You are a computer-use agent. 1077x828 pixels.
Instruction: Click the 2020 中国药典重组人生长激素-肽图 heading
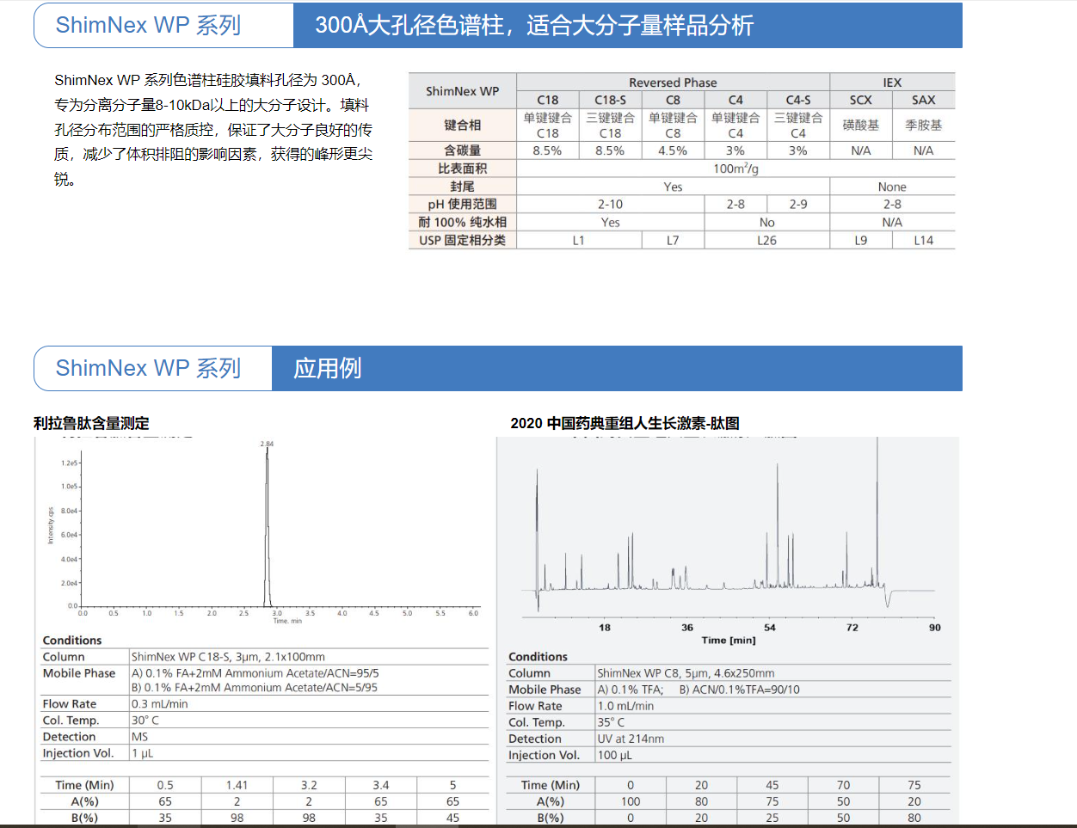click(x=625, y=423)
